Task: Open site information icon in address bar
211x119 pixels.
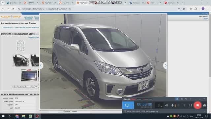Action: 19,9
